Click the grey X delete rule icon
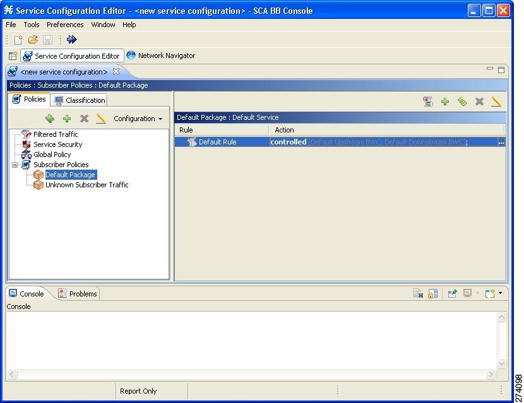 coord(480,102)
